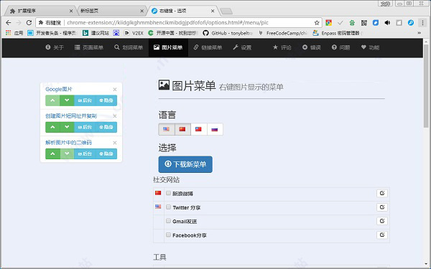
Task: Click the speaker extension icon
Action: pos(387,23)
